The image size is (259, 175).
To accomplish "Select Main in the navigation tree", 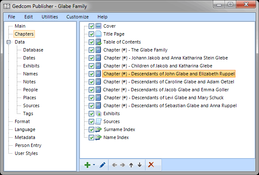I will point(20,26).
